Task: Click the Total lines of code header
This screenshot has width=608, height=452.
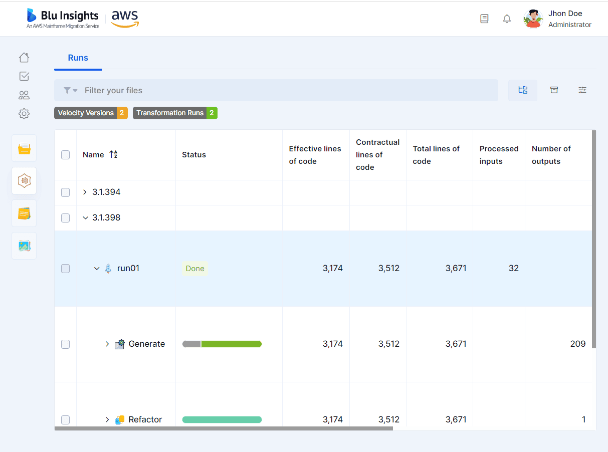Action: [437, 155]
